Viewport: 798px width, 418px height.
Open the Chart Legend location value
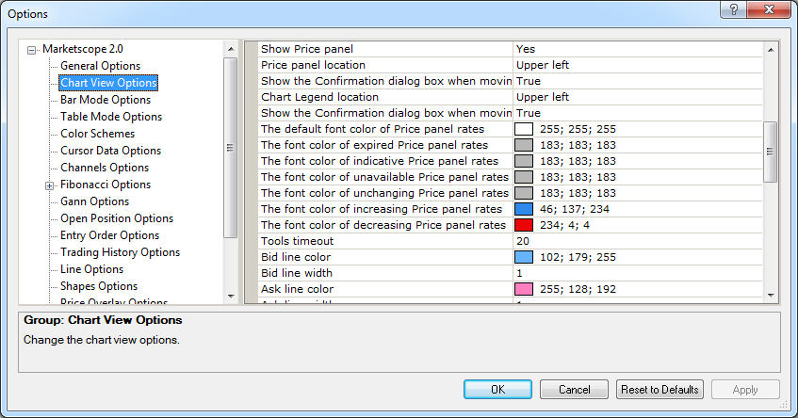638,97
